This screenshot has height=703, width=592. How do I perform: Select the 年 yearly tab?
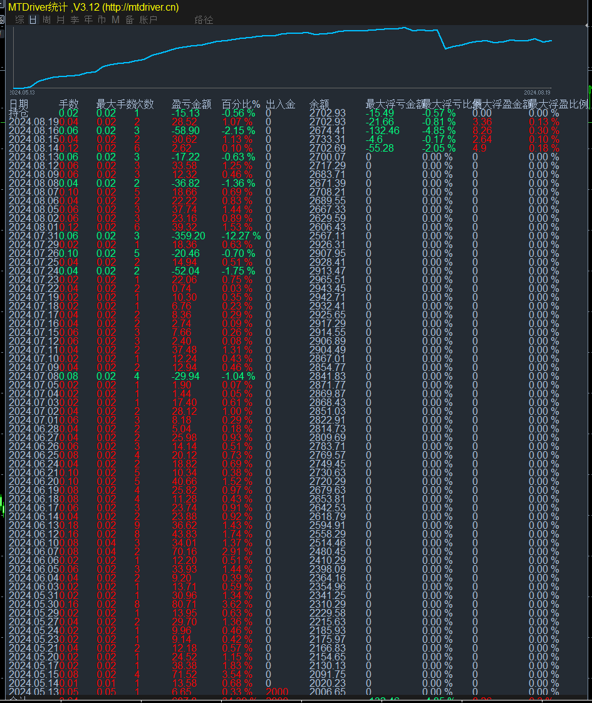[x=88, y=19]
